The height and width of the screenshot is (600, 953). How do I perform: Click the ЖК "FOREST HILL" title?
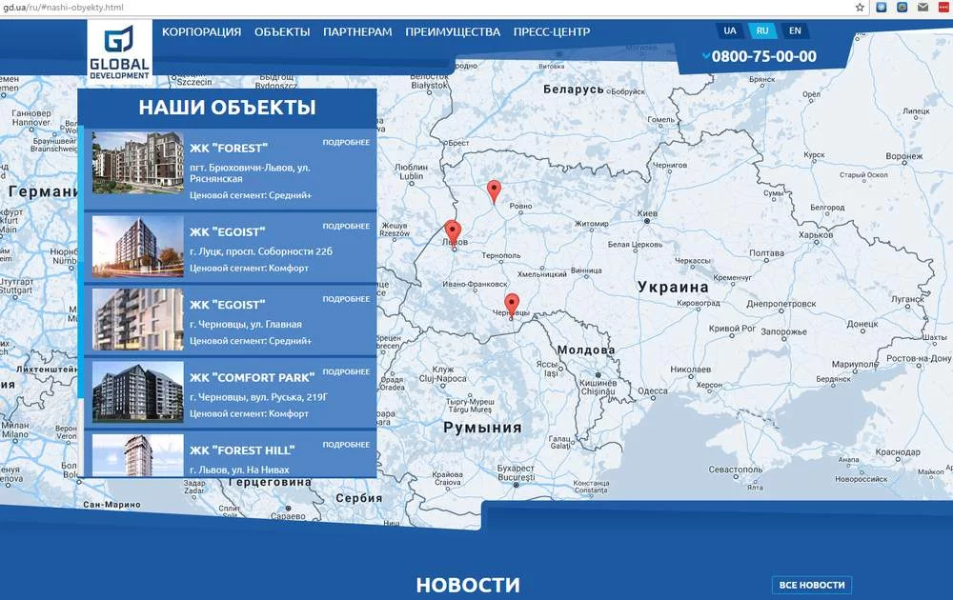click(x=242, y=450)
